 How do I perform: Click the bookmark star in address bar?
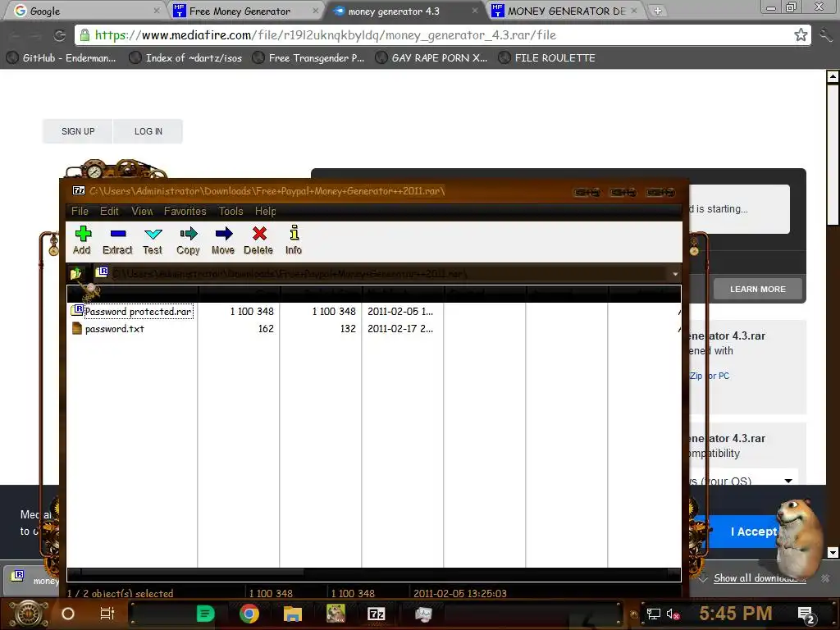point(801,34)
